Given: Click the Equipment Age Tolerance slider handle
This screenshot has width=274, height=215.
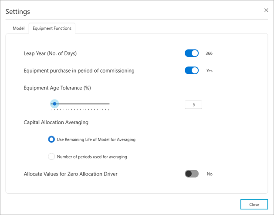Looking at the screenshot, I should (x=54, y=104).
